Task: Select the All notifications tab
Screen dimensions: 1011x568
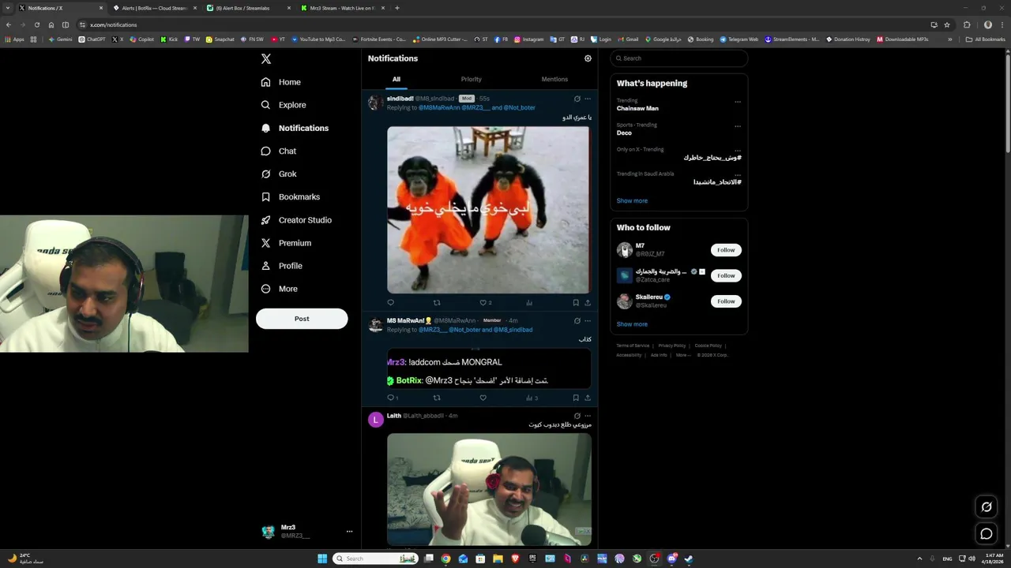Action: [397, 79]
